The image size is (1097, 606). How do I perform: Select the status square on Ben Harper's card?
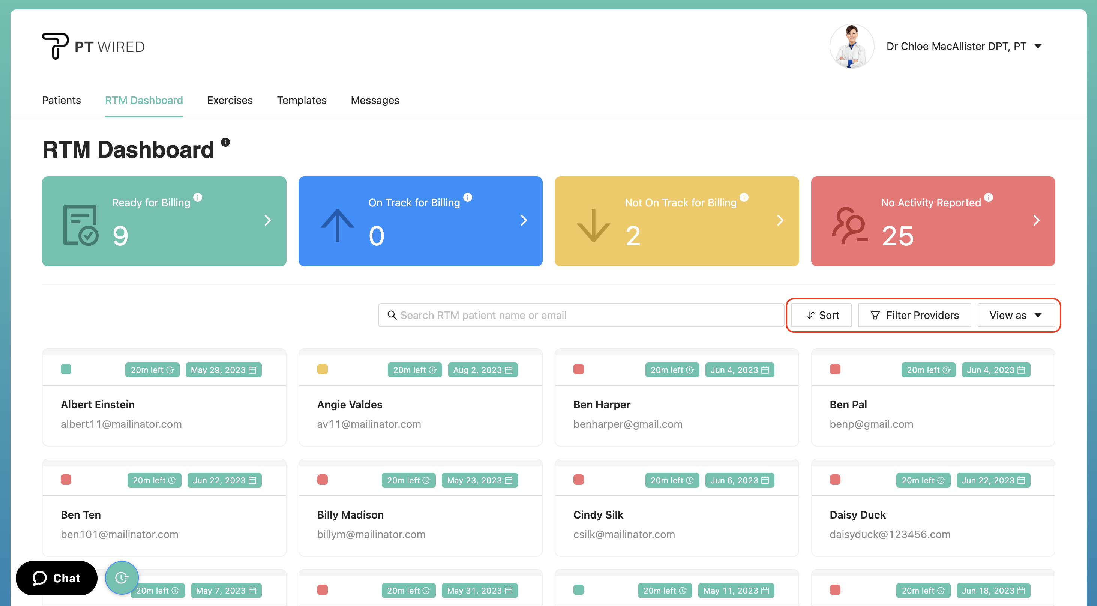coord(579,370)
